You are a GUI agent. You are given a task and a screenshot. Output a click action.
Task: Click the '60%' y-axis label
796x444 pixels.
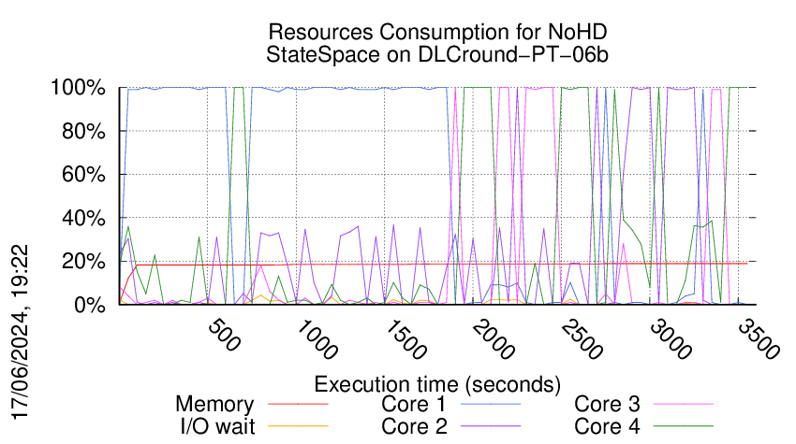(x=83, y=175)
